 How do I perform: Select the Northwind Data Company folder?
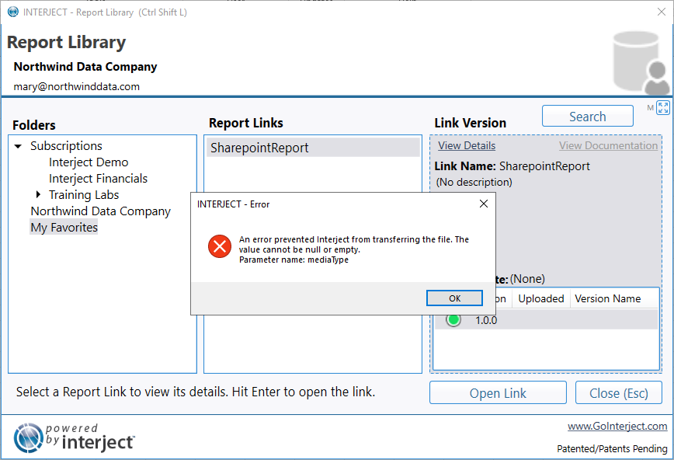101,211
